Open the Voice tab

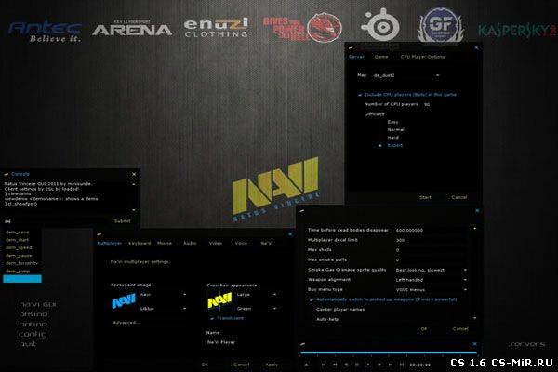(241, 243)
